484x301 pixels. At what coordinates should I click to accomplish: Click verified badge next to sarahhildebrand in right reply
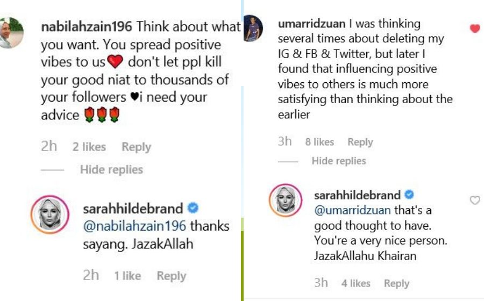pyautogui.click(x=409, y=195)
